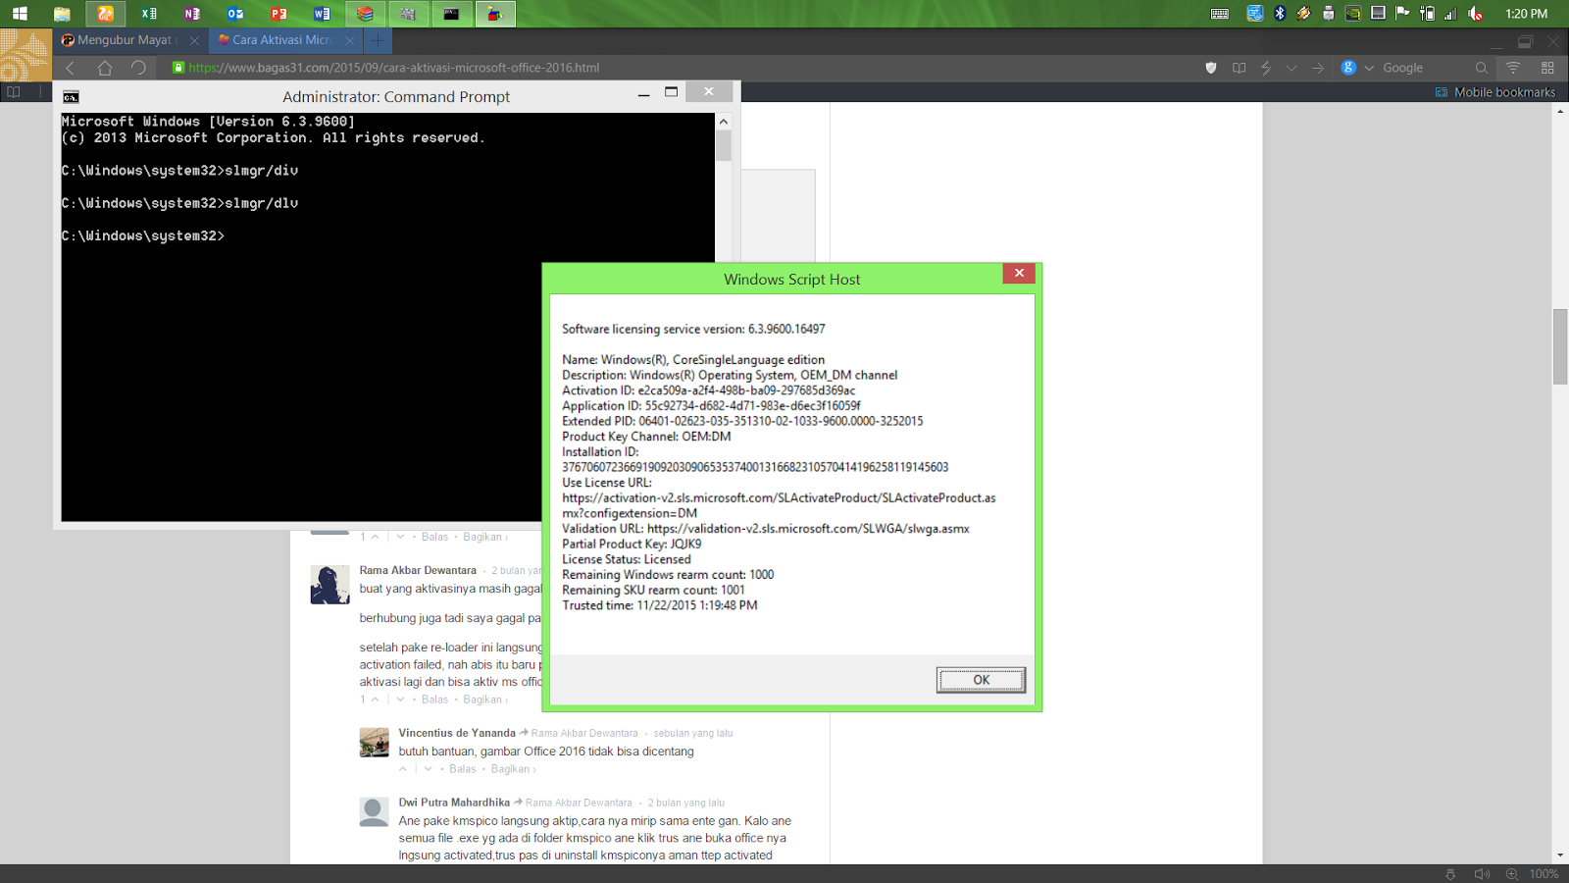This screenshot has height=883, width=1569.
Task: Launch Outlook from the taskbar
Action: pos(235,14)
